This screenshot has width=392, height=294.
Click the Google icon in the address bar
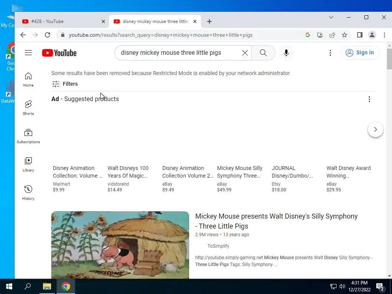click(308, 35)
